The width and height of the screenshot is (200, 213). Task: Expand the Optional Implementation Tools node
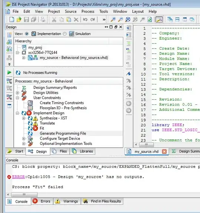(x=24, y=144)
